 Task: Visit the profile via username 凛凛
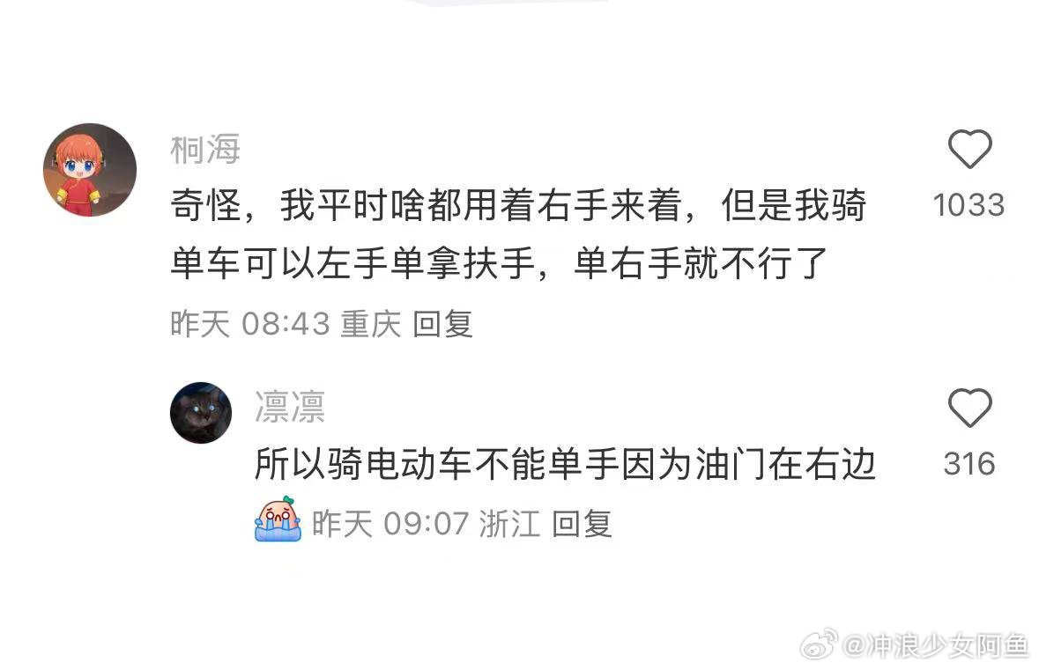pyautogui.click(x=290, y=407)
